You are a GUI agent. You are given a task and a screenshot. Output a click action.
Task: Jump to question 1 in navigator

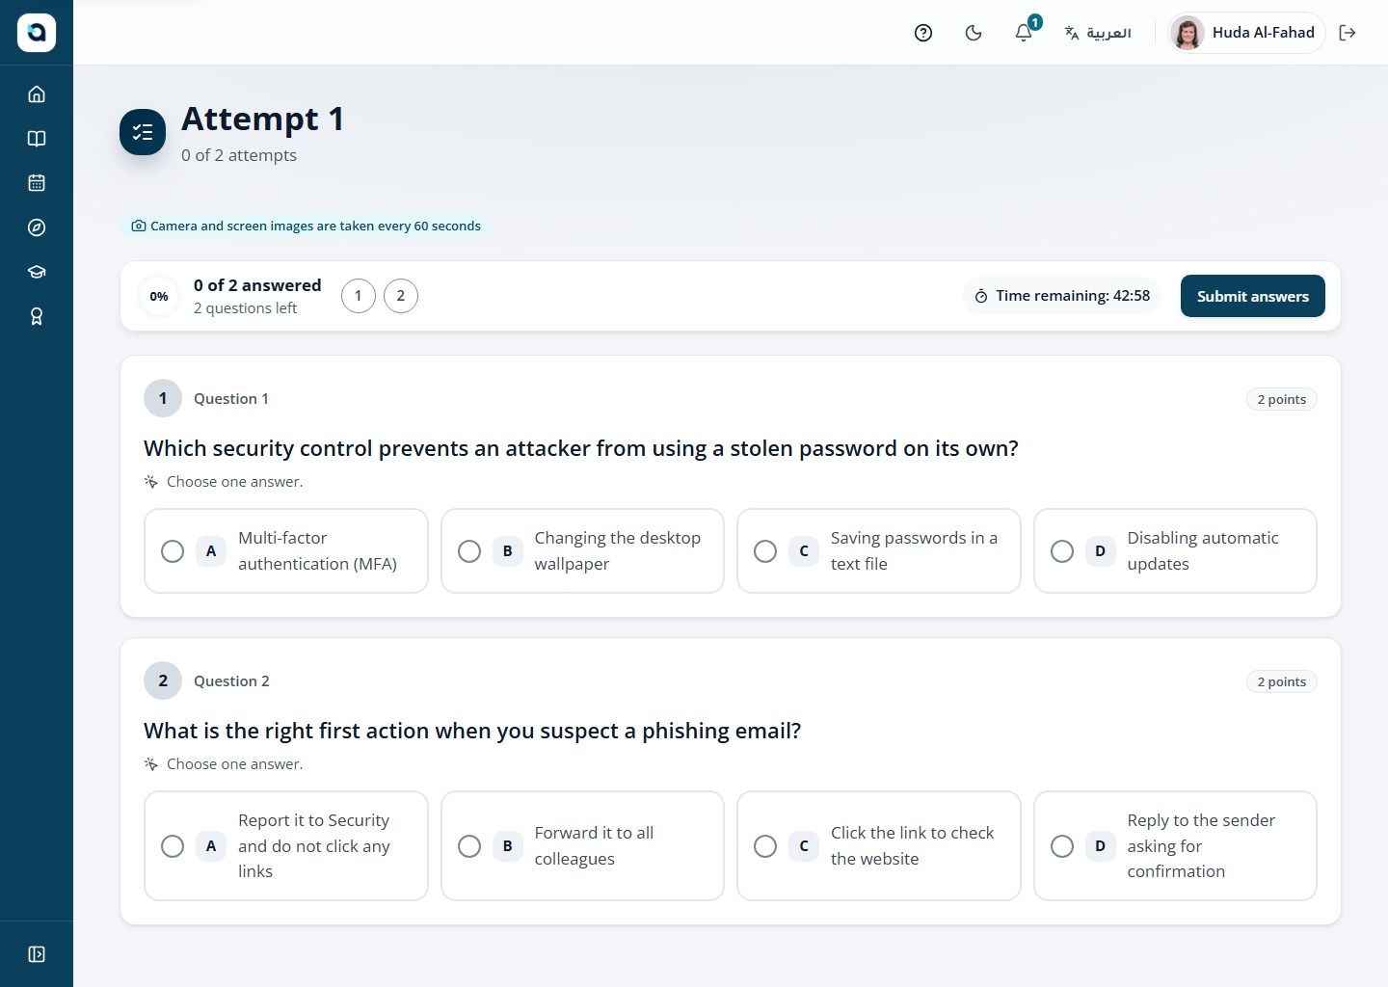click(x=359, y=296)
